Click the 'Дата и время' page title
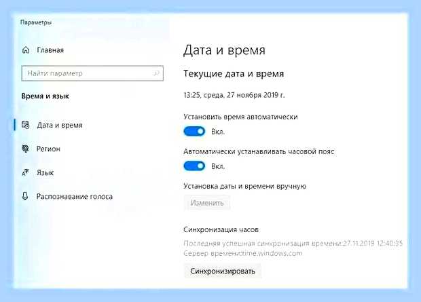This screenshot has width=421, height=302. coord(225,50)
